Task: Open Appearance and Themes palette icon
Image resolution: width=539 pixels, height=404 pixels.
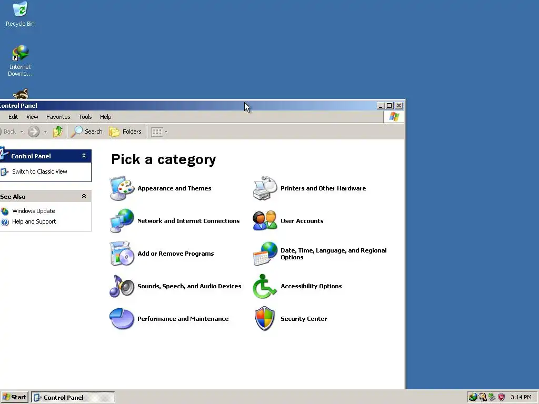Action: click(x=122, y=188)
